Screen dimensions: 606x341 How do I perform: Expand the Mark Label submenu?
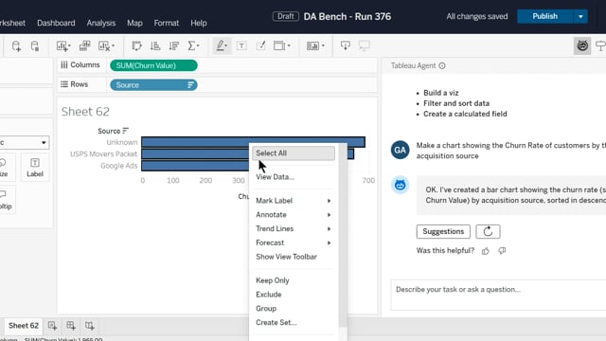tap(329, 201)
